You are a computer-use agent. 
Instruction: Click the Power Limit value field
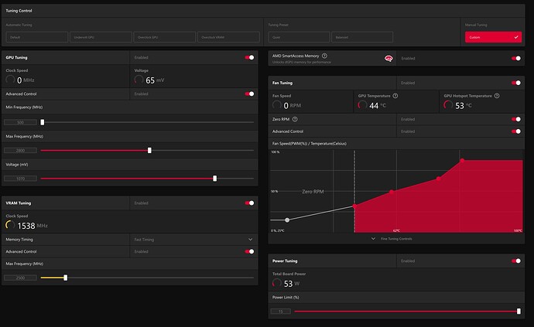coord(281,312)
